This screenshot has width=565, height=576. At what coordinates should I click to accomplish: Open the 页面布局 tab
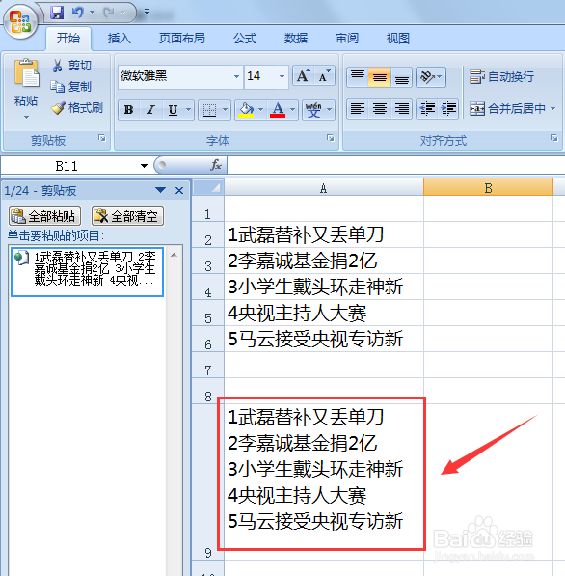click(181, 39)
